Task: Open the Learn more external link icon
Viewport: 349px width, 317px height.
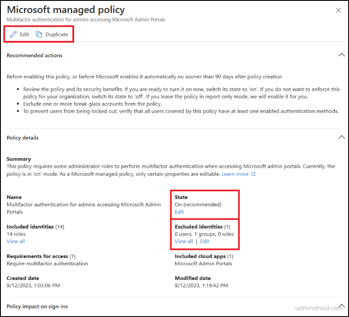Action: [253, 174]
